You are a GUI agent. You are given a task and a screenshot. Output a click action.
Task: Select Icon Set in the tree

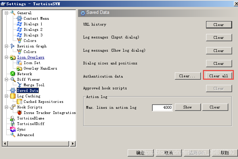[32, 63]
